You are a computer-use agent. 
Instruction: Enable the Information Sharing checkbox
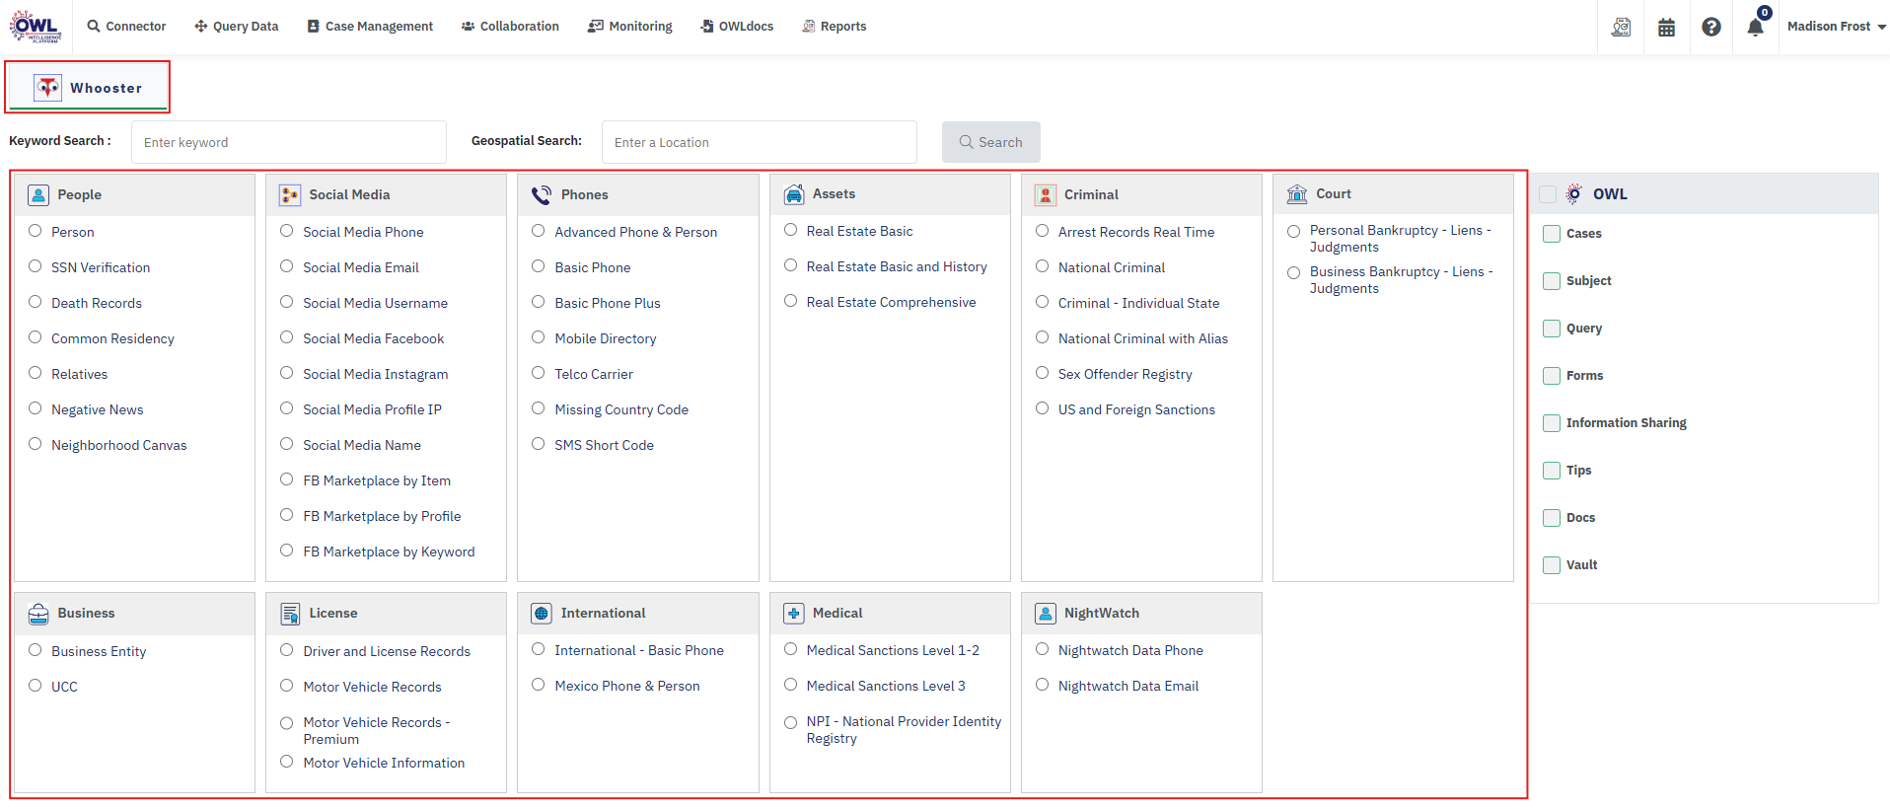pos(1552,423)
